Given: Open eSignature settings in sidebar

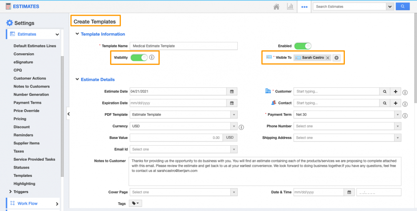Looking at the screenshot, I should (23, 62).
